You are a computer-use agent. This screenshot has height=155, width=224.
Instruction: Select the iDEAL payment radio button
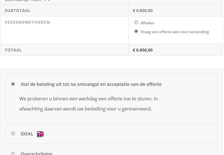[x=13, y=134]
